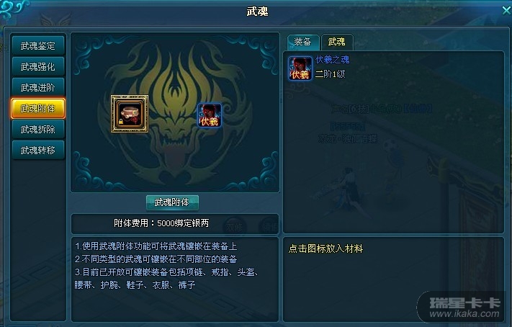Click the 点击图标放入材料 hint text
Image resolution: width=512 pixels, height=327 pixels.
(x=325, y=249)
